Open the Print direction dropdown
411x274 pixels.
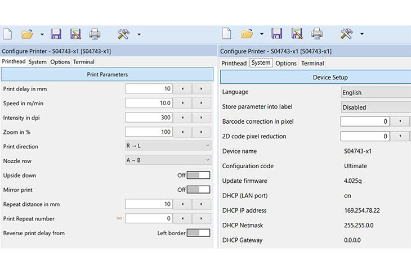point(168,146)
